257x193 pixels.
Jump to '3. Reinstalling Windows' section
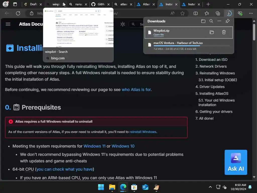(215, 73)
